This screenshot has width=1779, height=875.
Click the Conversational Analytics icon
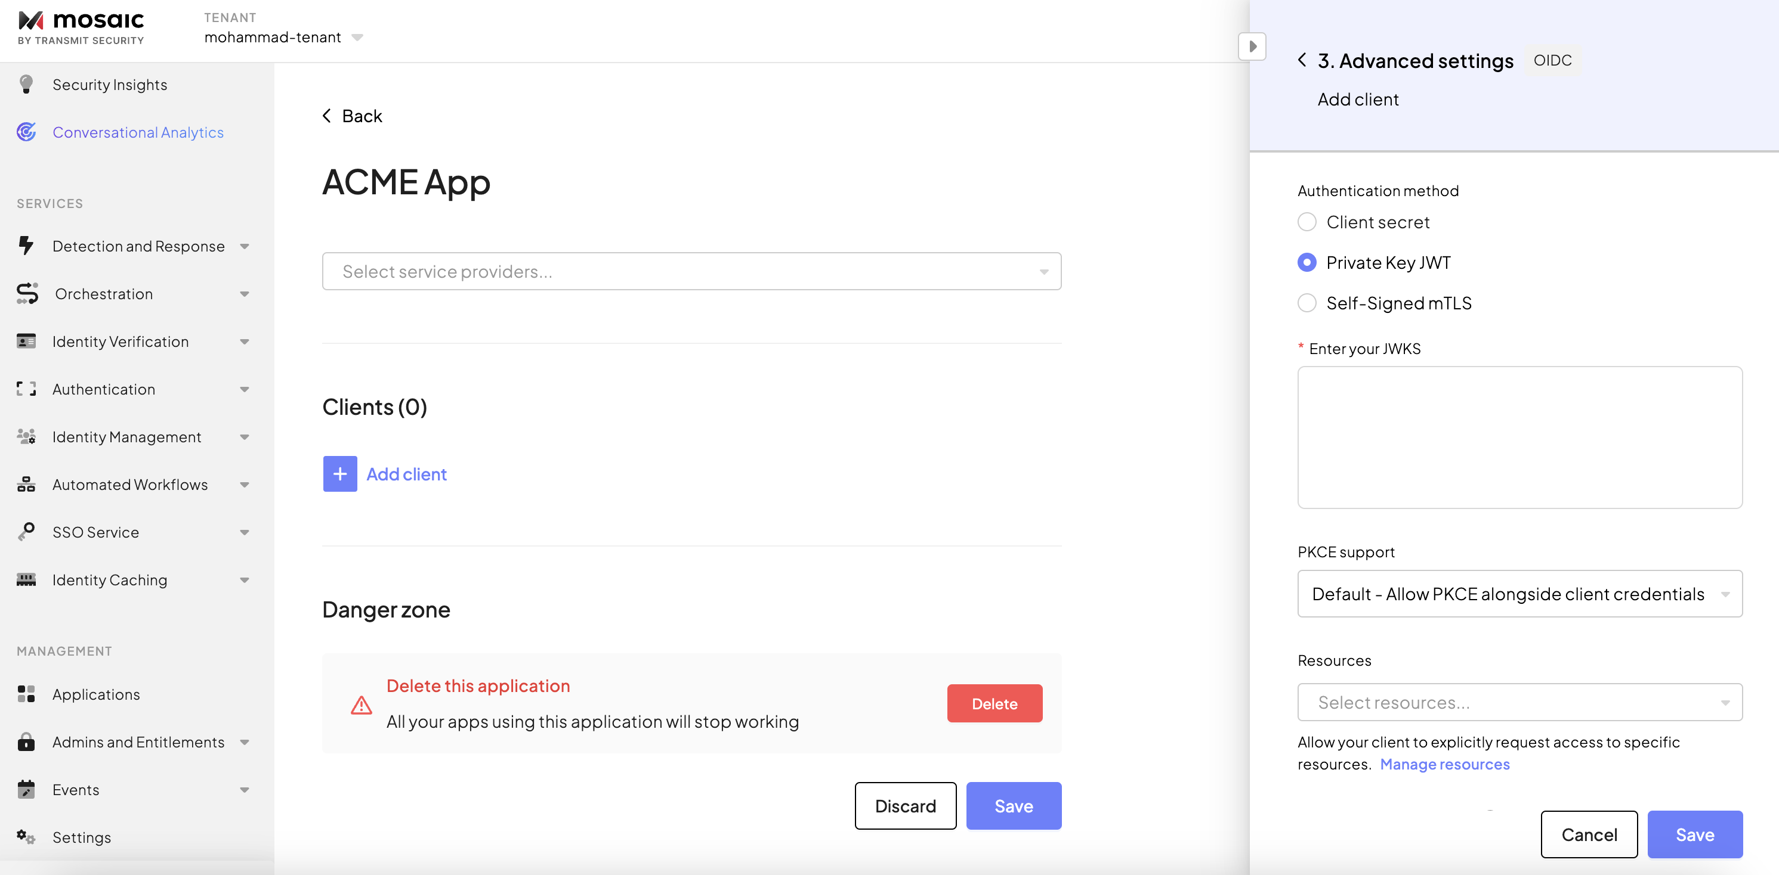(x=26, y=132)
